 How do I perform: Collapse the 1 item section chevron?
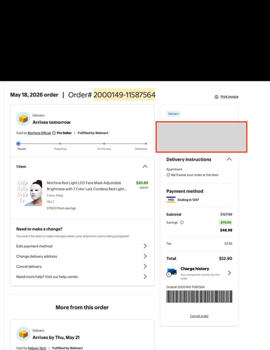pos(145,166)
